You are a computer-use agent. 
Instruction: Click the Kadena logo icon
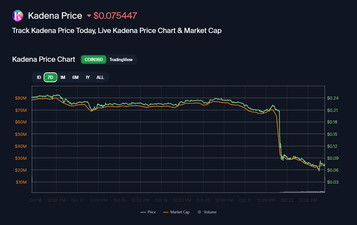pyautogui.click(x=17, y=16)
